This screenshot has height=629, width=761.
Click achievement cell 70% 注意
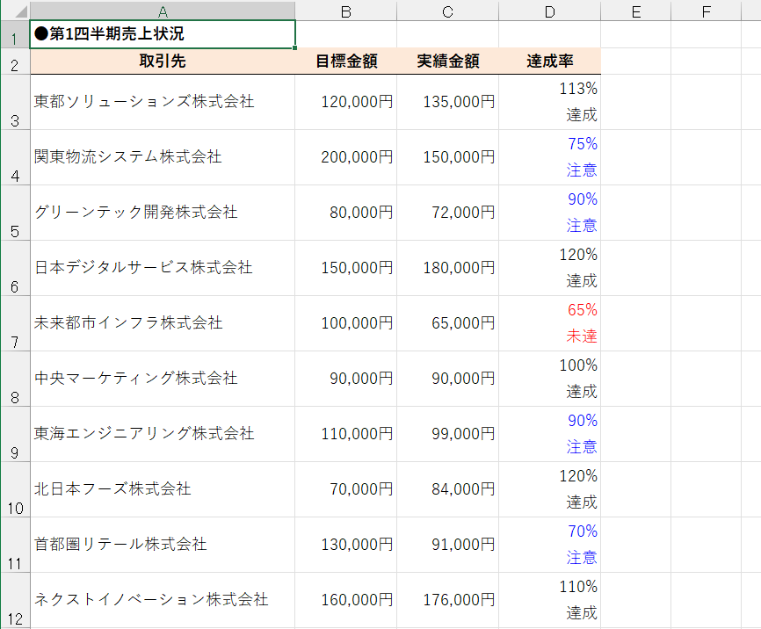[549, 545]
